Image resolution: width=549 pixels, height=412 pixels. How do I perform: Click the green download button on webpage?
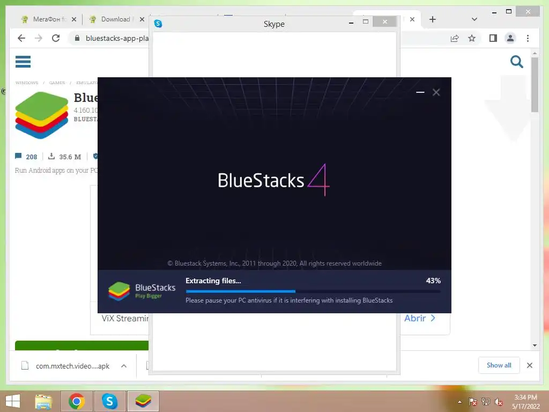point(82,345)
